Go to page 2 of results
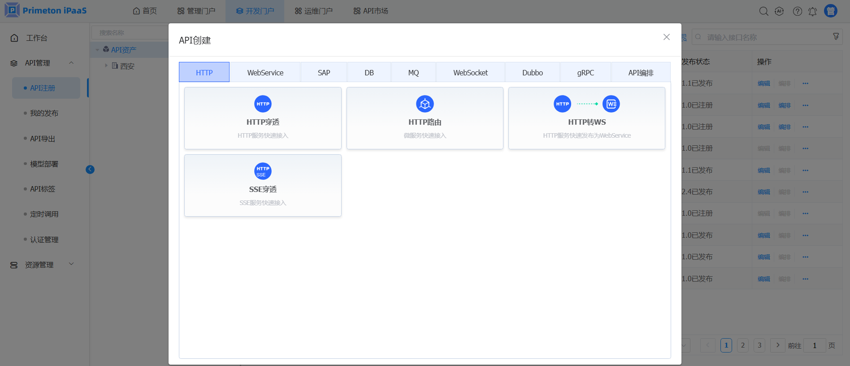The width and height of the screenshot is (850, 366). pyautogui.click(x=743, y=345)
